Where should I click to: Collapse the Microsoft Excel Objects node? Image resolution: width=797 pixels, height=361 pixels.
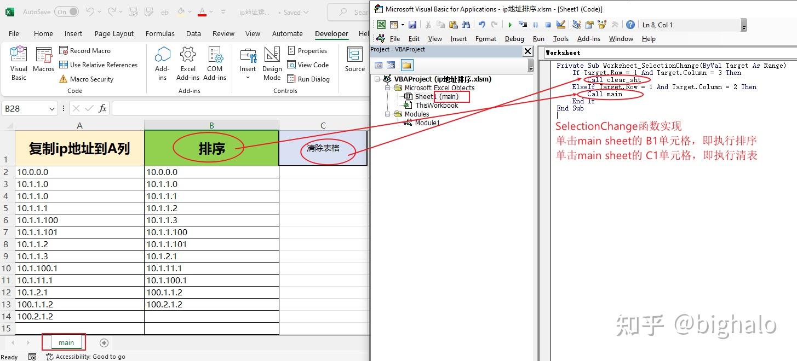point(387,88)
